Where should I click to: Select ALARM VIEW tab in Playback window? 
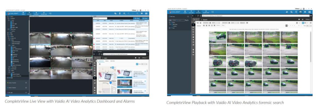pyautogui.click(x=206, y=12)
